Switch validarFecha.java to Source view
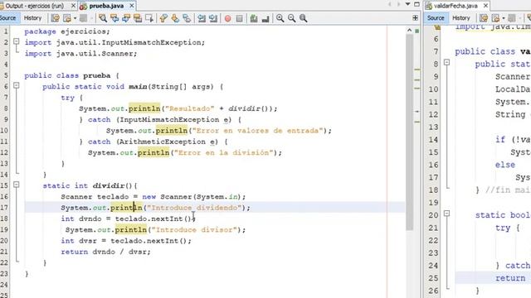Viewport: 531px width, 298px height. pos(436,18)
